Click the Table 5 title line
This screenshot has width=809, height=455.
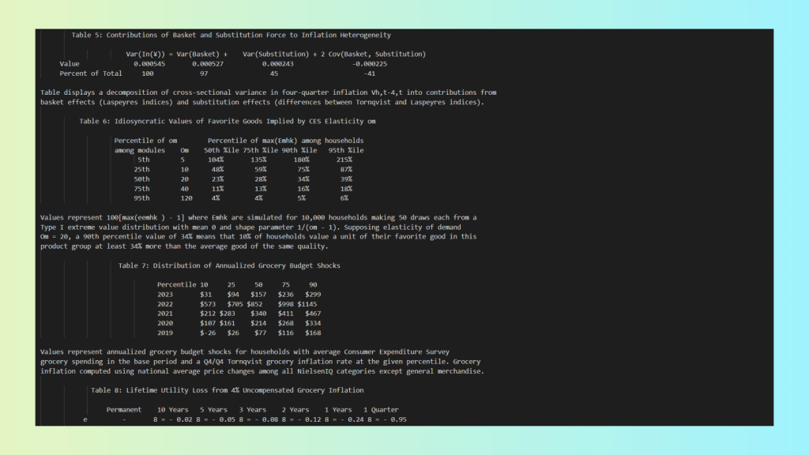[x=231, y=35]
